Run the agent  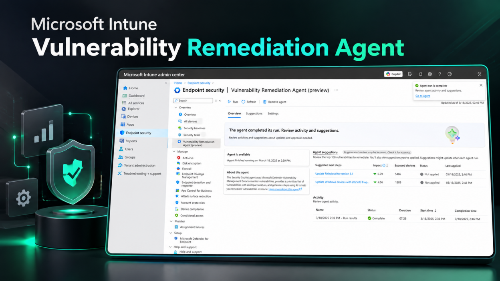(233, 102)
